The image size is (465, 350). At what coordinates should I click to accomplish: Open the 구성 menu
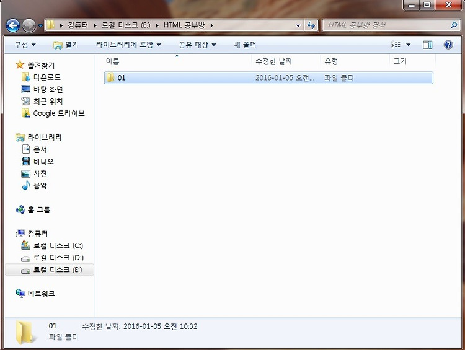point(25,45)
